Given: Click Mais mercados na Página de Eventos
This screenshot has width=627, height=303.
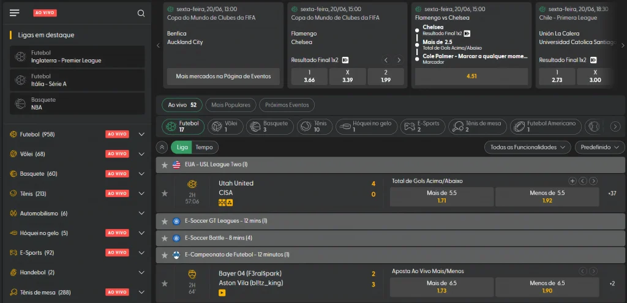Looking at the screenshot, I should pyautogui.click(x=223, y=77).
